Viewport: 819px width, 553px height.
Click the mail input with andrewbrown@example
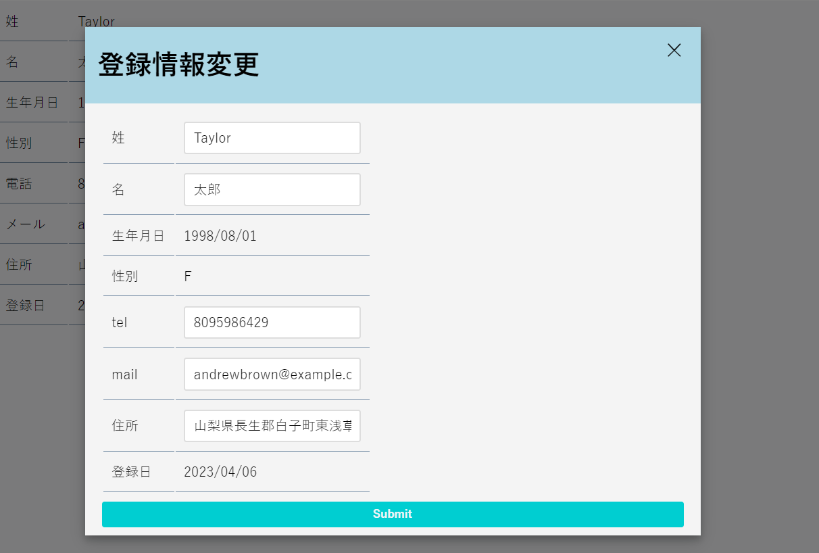point(272,375)
